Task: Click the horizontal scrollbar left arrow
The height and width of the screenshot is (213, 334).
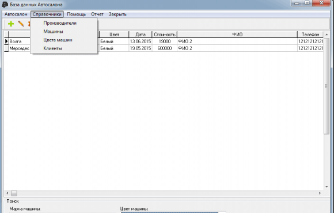Action: [7, 193]
